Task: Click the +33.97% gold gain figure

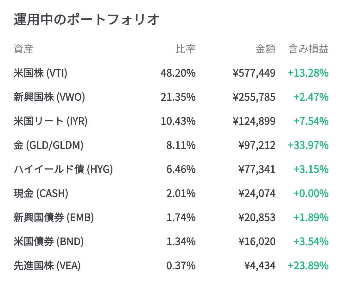Action: (x=308, y=145)
